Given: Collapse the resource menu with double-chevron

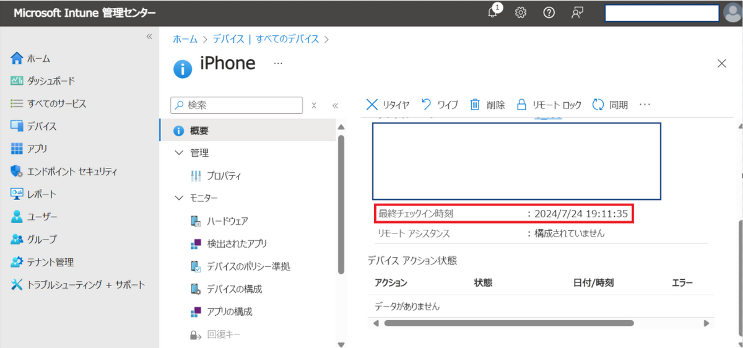Looking at the screenshot, I should 335,105.
